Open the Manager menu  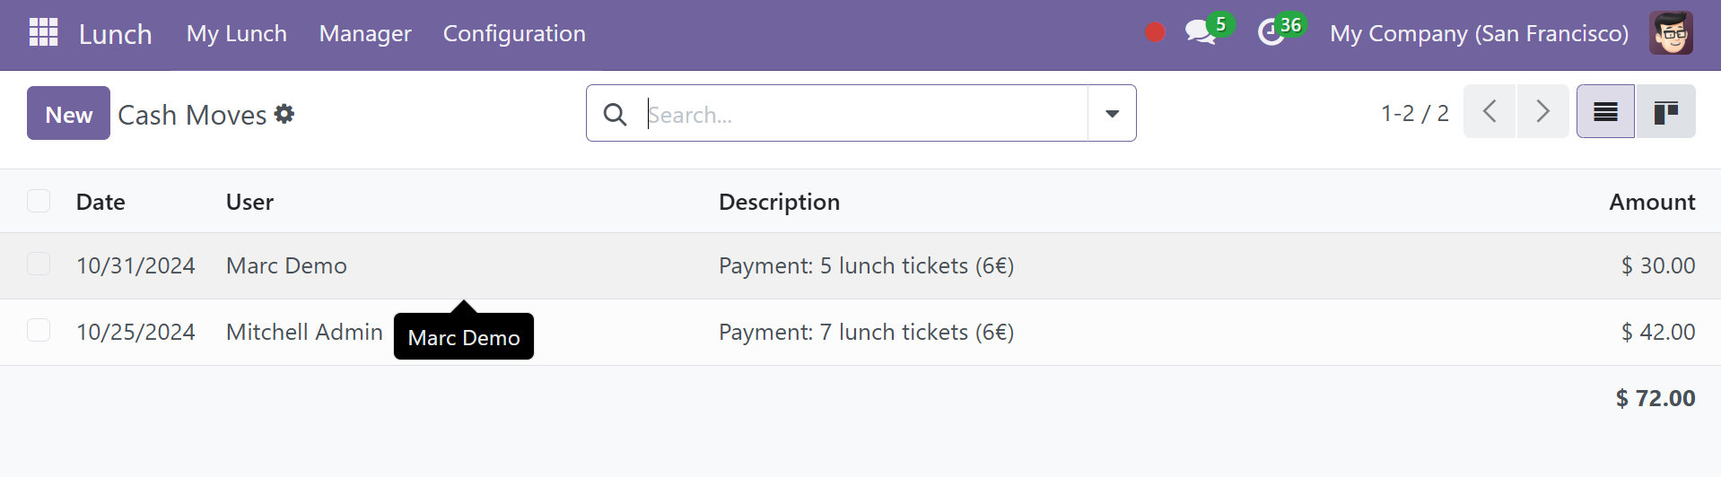tap(365, 33)
